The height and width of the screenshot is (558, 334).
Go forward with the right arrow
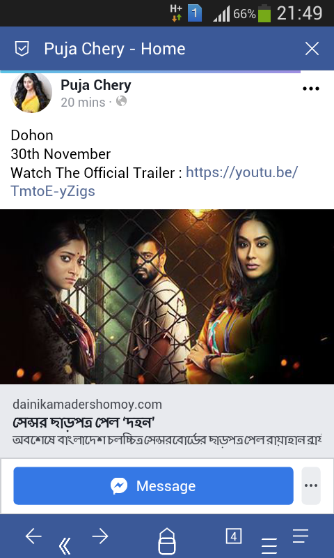(x=100, y=536)
